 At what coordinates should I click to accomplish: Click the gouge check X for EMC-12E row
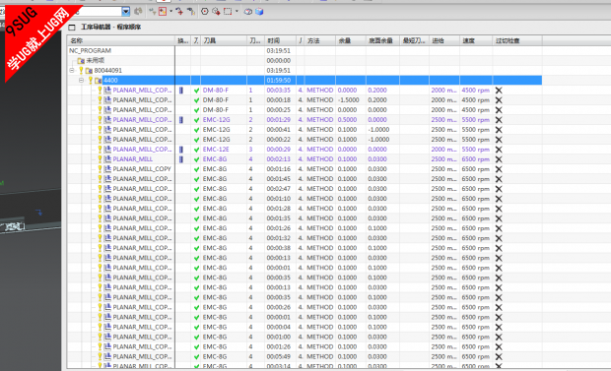(499, 150)
